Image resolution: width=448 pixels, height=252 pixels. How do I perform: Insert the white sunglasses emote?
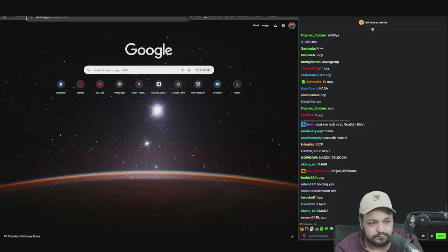click(x=312, y=229)
